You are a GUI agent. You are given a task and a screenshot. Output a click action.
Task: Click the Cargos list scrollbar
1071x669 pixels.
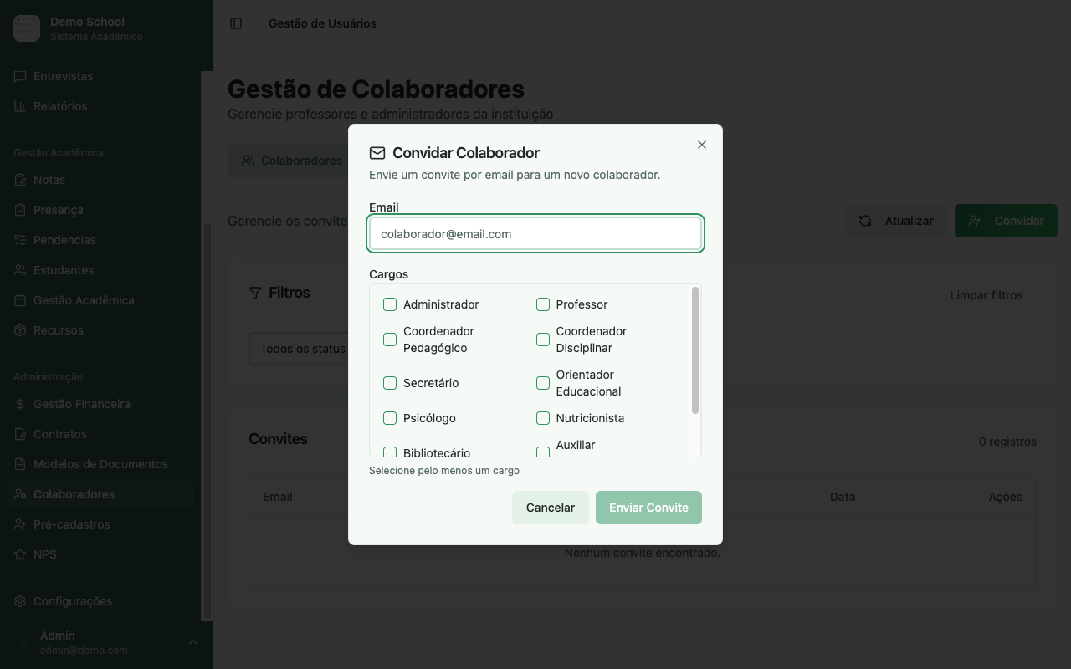695,350
